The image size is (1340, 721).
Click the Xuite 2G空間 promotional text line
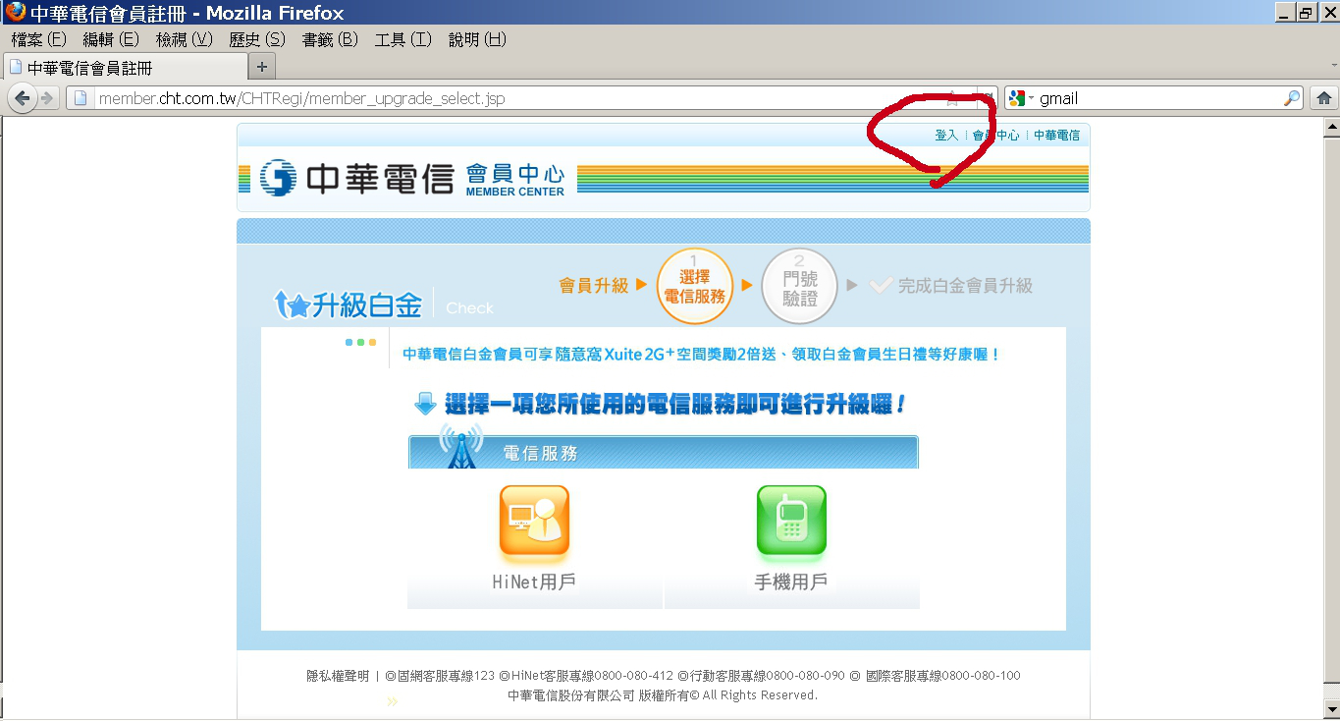702,354
